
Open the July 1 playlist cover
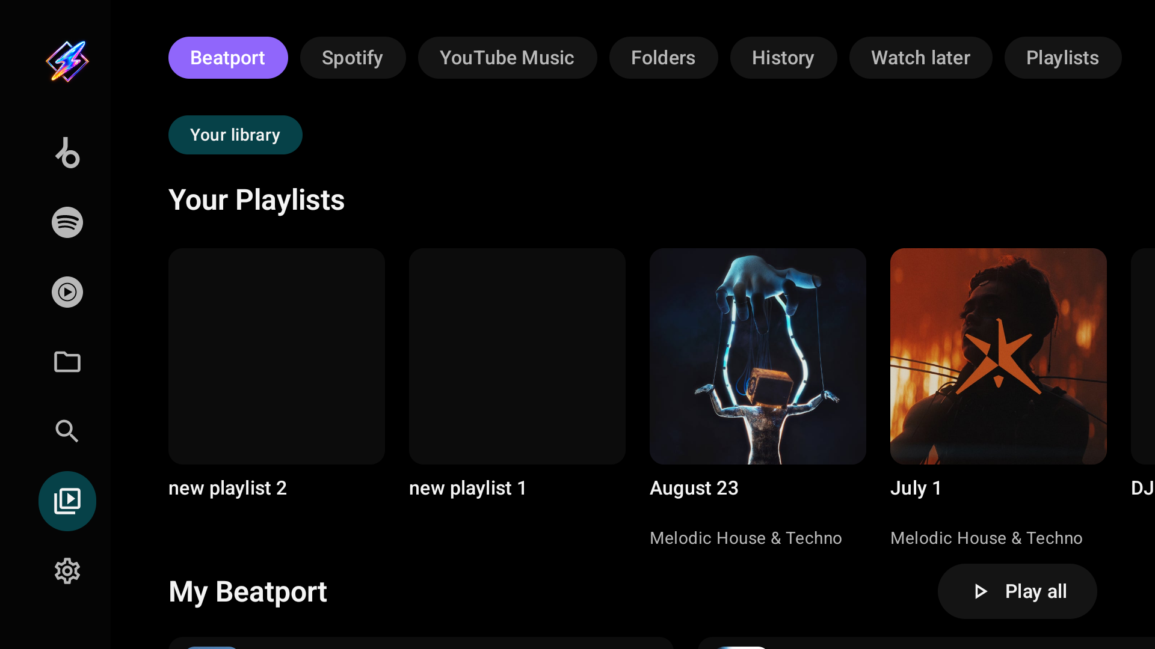[x=999, y=356]
